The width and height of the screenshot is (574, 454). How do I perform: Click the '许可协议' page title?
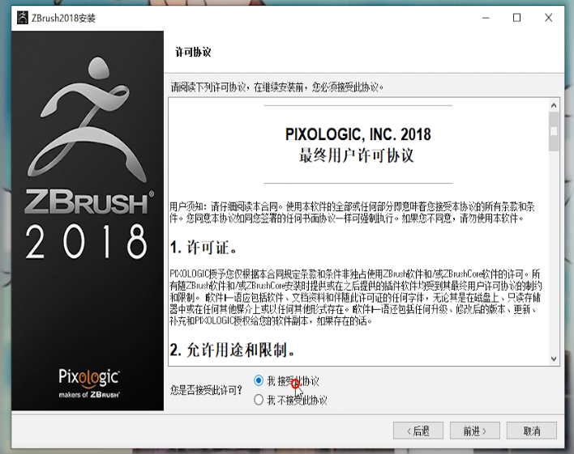coord(193,52)
